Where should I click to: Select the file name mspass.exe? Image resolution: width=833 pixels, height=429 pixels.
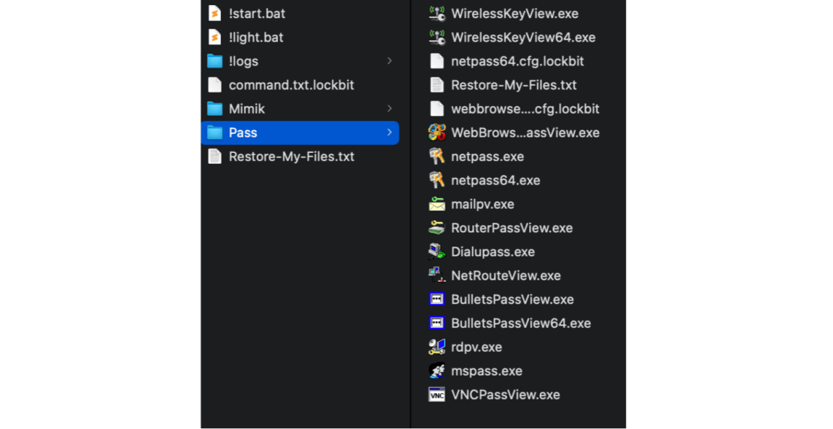click(487, 371)
